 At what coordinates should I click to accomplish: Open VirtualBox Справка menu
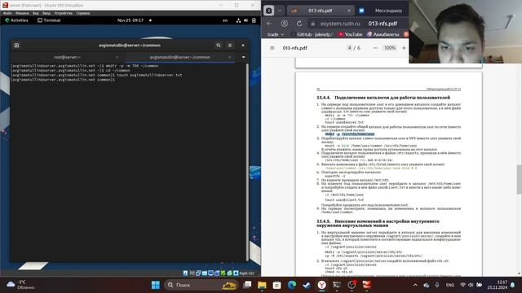(x=83, y=13)
